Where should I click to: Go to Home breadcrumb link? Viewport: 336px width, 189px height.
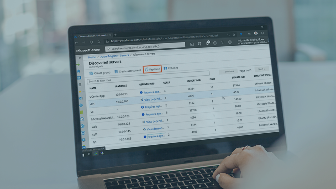click(x=92, y=57)
